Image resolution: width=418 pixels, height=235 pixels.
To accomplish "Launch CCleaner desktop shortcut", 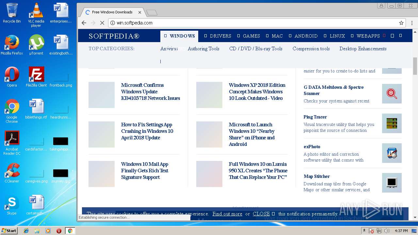I will [x=12, y=173].
